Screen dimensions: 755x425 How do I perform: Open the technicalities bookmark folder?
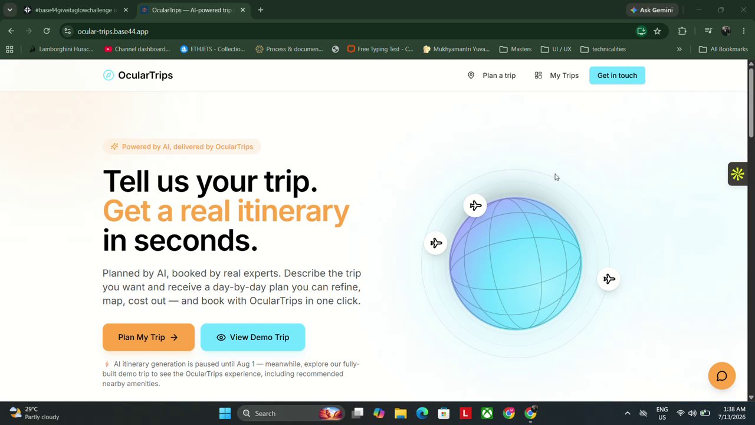pos(603,49)
